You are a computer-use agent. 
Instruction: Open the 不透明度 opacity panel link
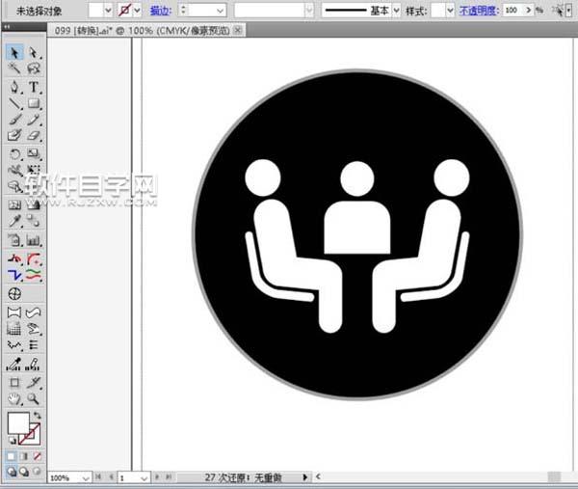[x=479, y=11]
